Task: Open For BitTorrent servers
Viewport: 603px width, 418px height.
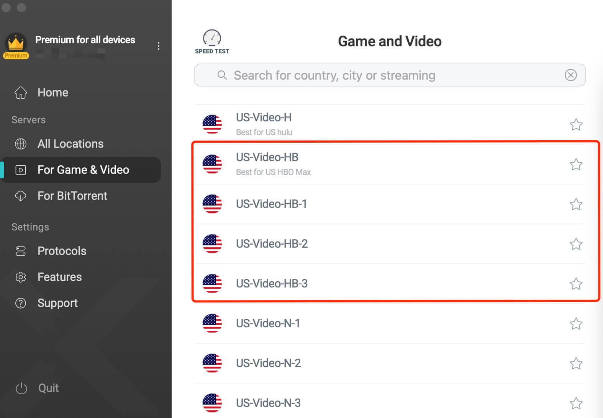Action: pyautogui.click(x=80, y=196)
